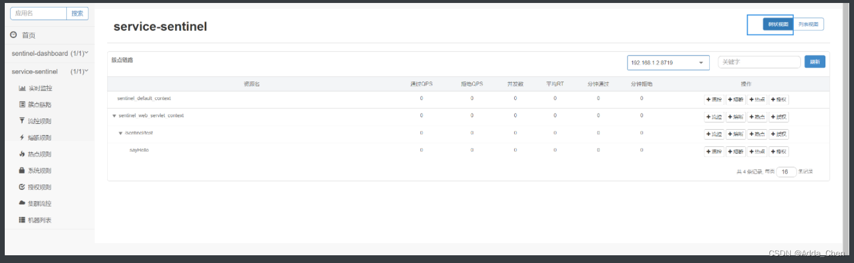Add 授权 rule for /sentinel/test
854x263 pixels.
click(x=779, y=134)
